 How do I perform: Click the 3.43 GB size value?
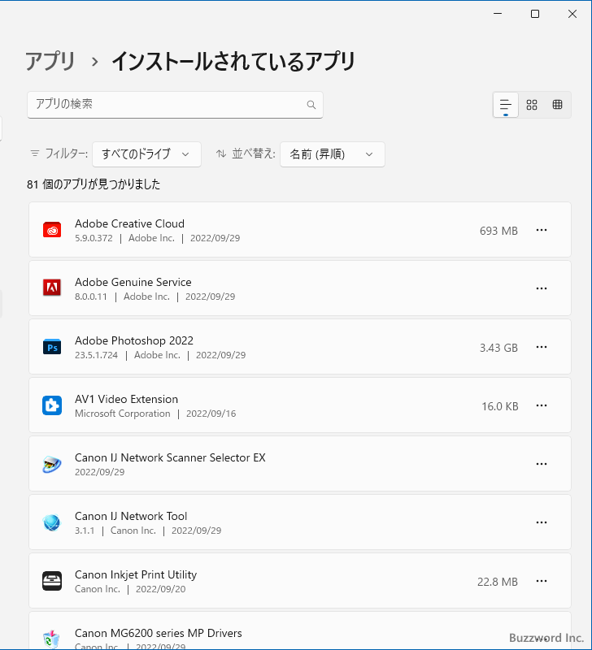tap(498, 348)
